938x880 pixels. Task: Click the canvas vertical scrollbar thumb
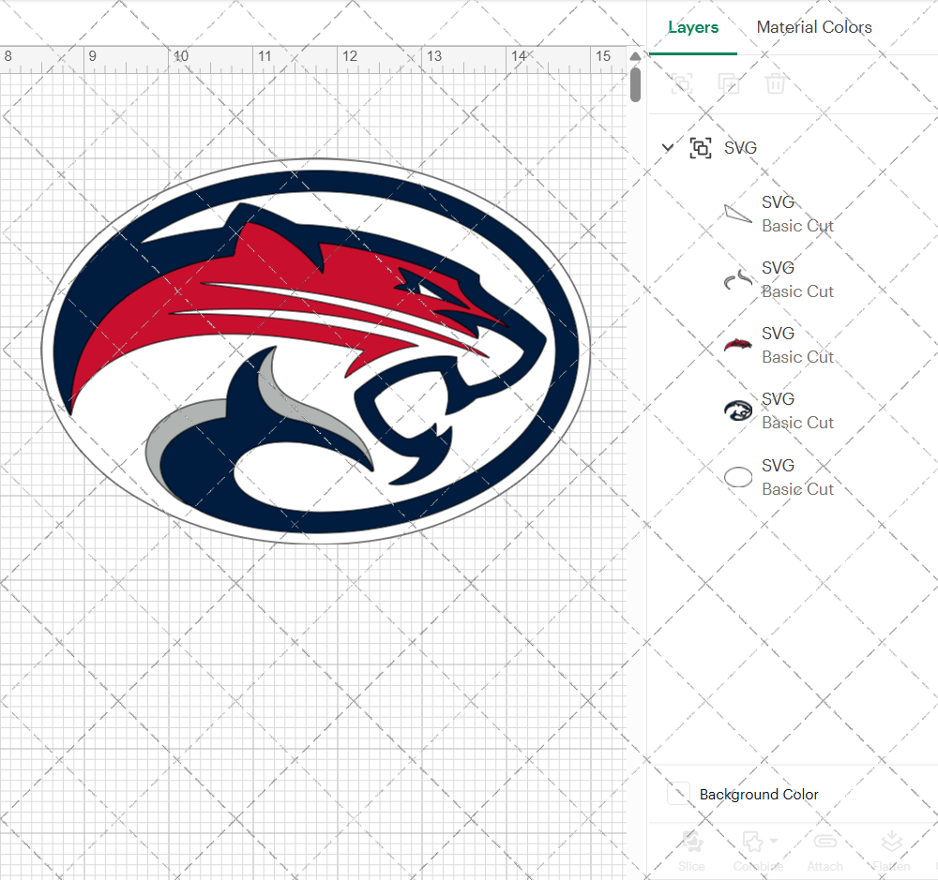[x=635, y=84]
